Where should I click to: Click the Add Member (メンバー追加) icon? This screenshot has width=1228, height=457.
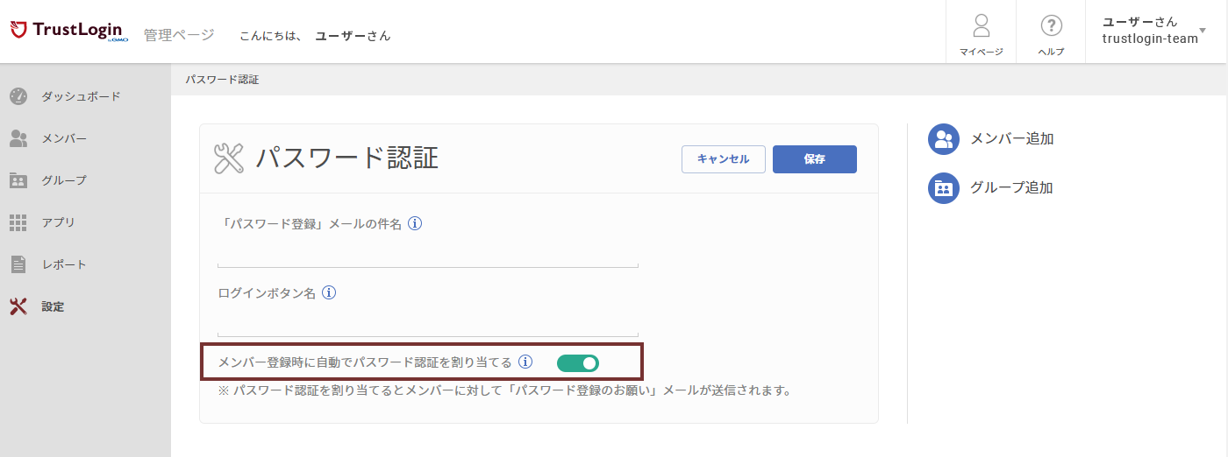pos(944,139)
